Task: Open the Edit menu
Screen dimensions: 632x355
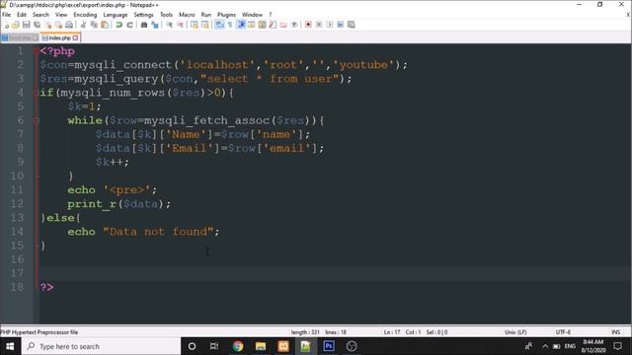Action: point(22,15)
